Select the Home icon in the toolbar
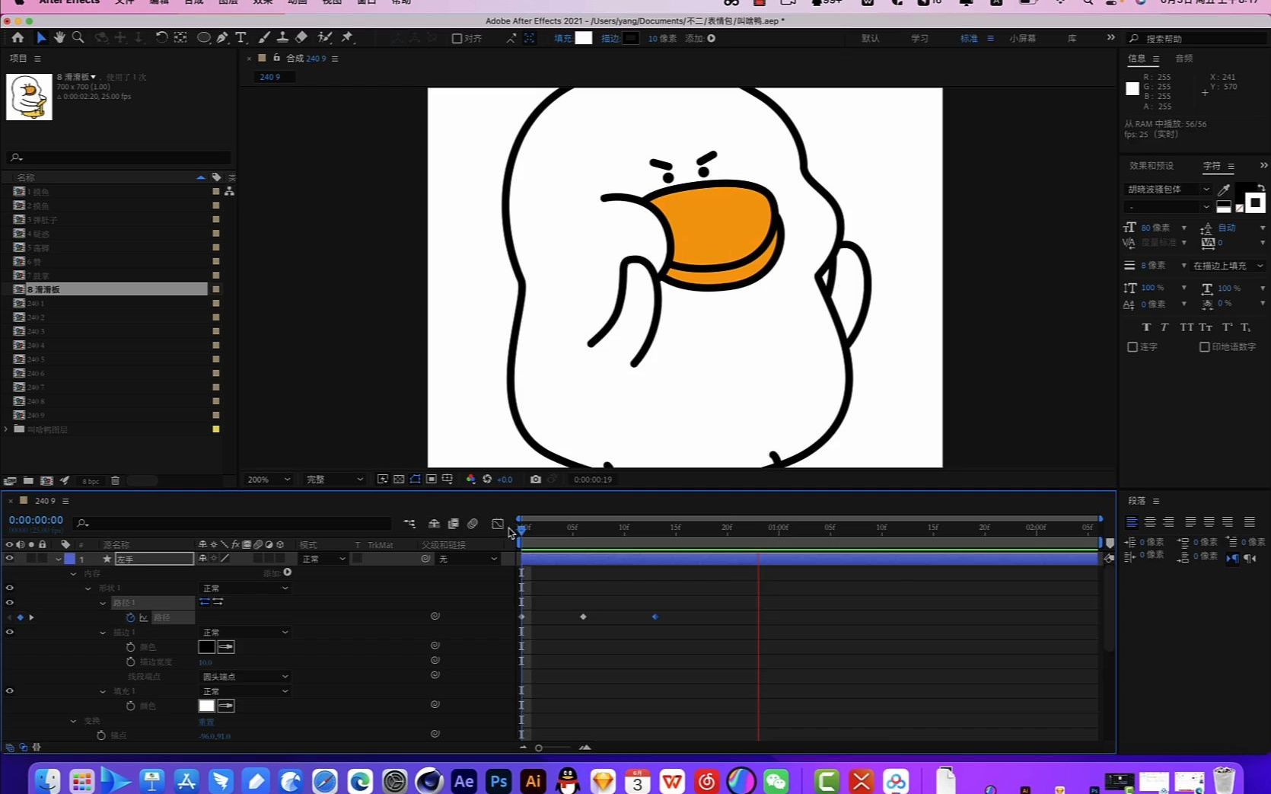The image size is (1271, 794). [18, 37]
